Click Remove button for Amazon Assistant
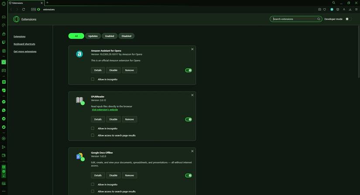The width and height of the screenshot is (360, 195). (130, 70)
